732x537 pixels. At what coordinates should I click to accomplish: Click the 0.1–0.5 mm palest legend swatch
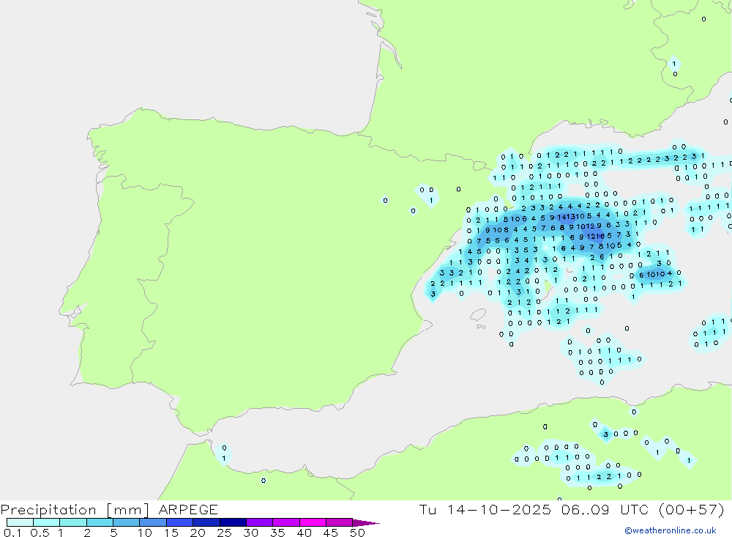click(x=20, y=522)
